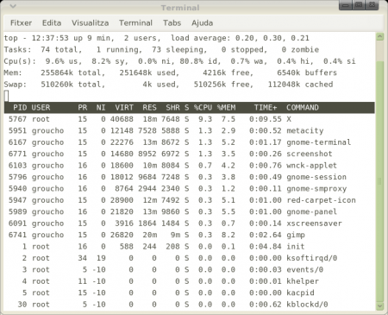Click the scrollbar down arrow
Viewport: 388px width, 315px height.
click(380, 306)
